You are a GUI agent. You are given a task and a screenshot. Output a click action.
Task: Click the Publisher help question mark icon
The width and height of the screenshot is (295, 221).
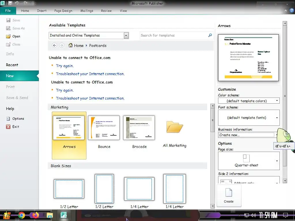[292, 11]
